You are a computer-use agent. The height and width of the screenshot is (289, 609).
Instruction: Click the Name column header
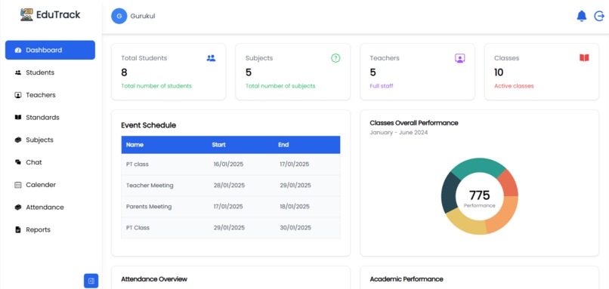tap(134, 145)
